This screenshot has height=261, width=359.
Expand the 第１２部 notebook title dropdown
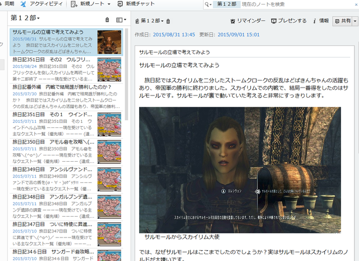pos(25,18)
